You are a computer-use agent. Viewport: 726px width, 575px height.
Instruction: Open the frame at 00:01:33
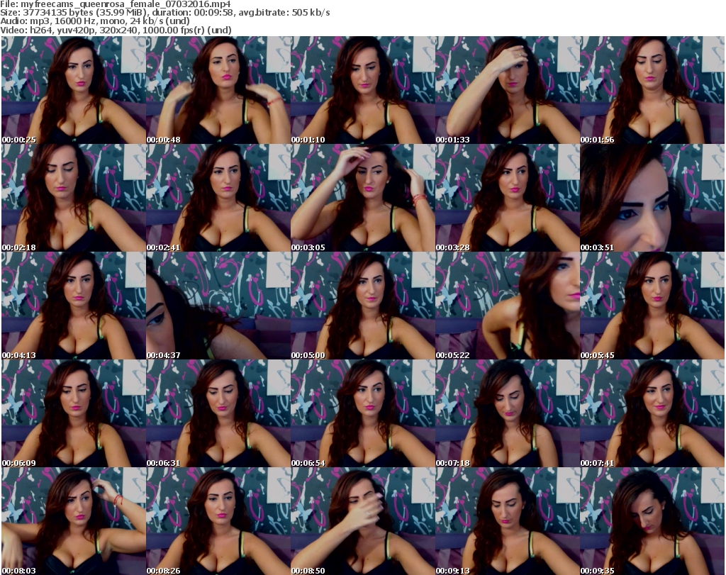508,90
